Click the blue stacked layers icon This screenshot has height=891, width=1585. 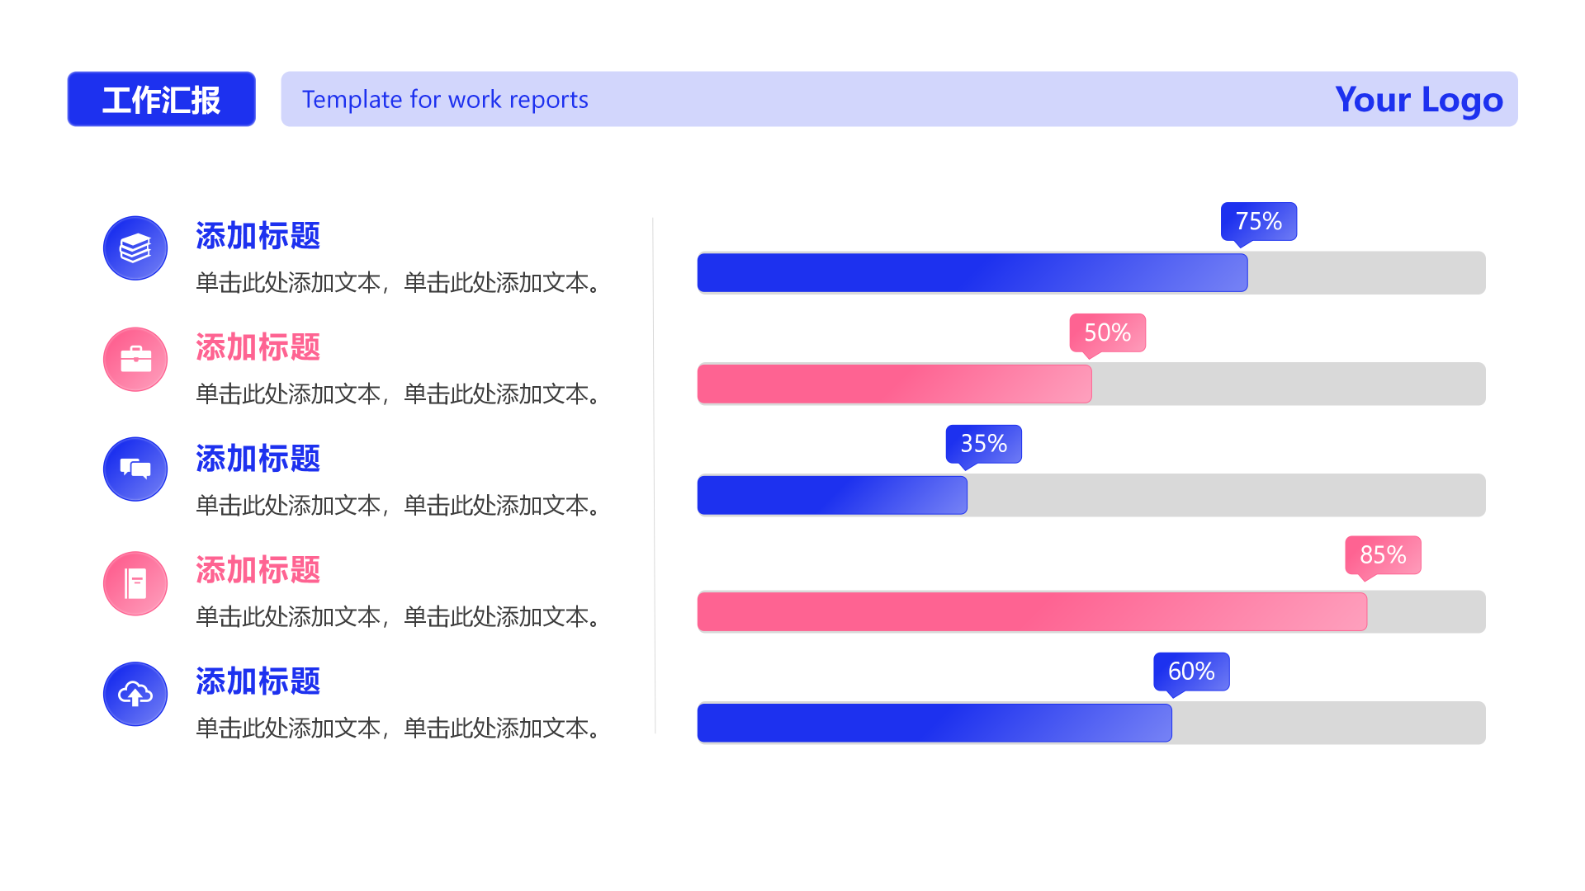135,248
